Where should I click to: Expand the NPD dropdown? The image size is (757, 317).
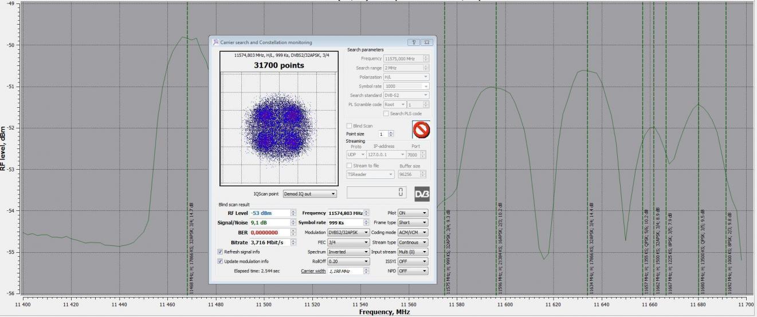click(x=414, y=271)
